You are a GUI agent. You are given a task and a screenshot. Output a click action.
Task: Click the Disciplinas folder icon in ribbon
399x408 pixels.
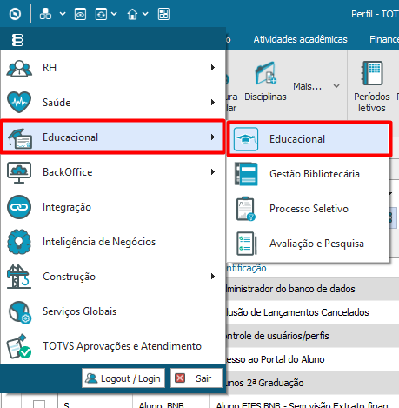pyautogui.click(x=265, y=73)
